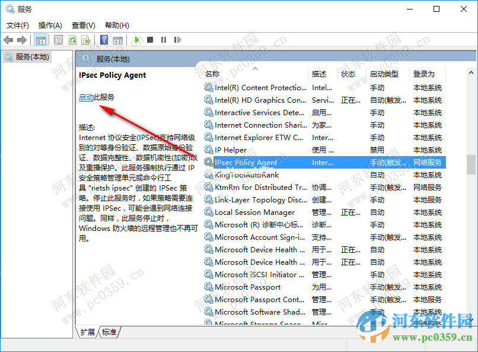Refresh the services list

coord(73,40)
